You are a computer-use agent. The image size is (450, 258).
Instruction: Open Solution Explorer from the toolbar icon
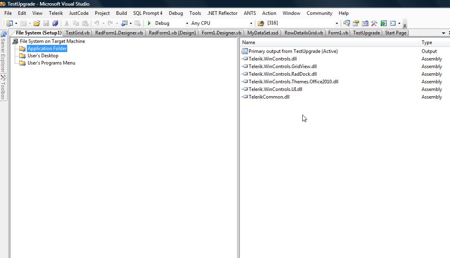[347, 23]
